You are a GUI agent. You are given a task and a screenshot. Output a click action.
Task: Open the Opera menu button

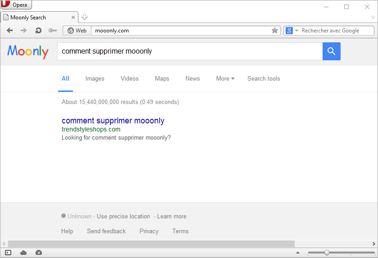(x=16, y=5)
